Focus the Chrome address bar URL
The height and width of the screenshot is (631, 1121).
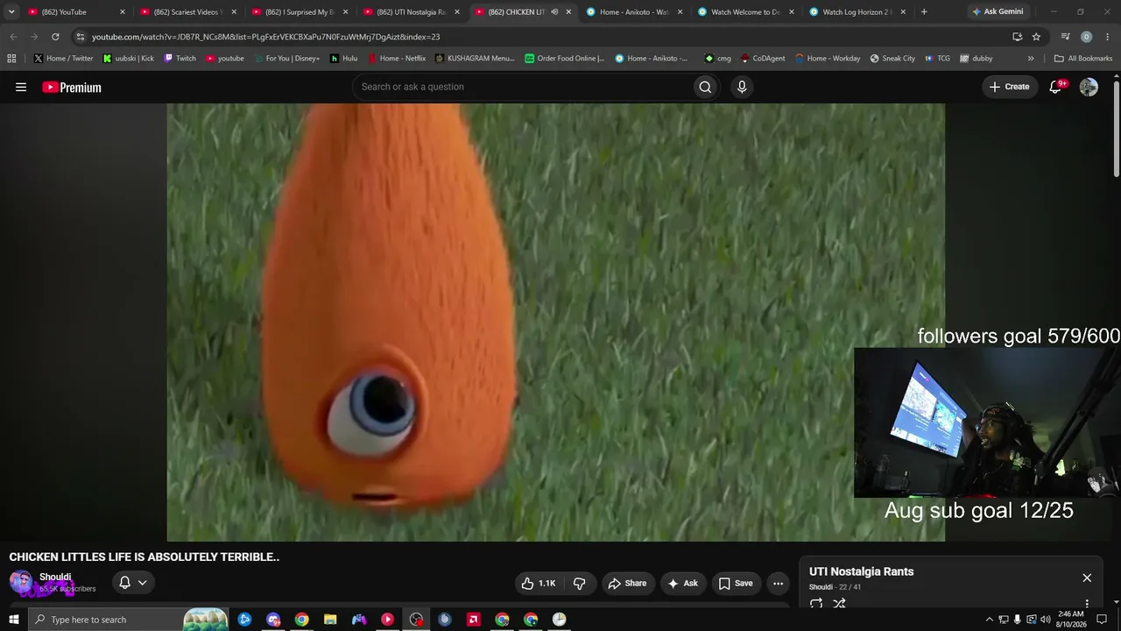pyautogui.click(x=265, y=37)
